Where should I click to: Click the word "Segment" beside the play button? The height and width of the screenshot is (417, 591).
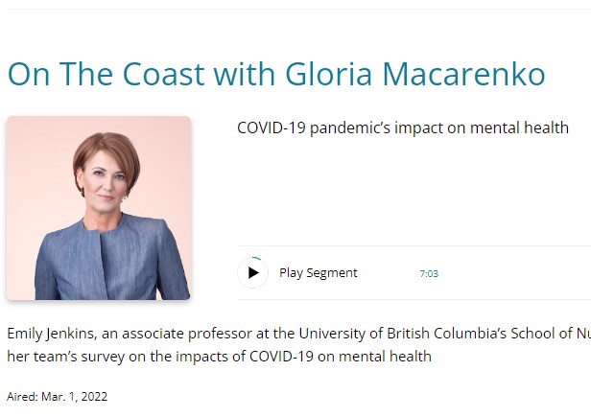click(333, 273)
